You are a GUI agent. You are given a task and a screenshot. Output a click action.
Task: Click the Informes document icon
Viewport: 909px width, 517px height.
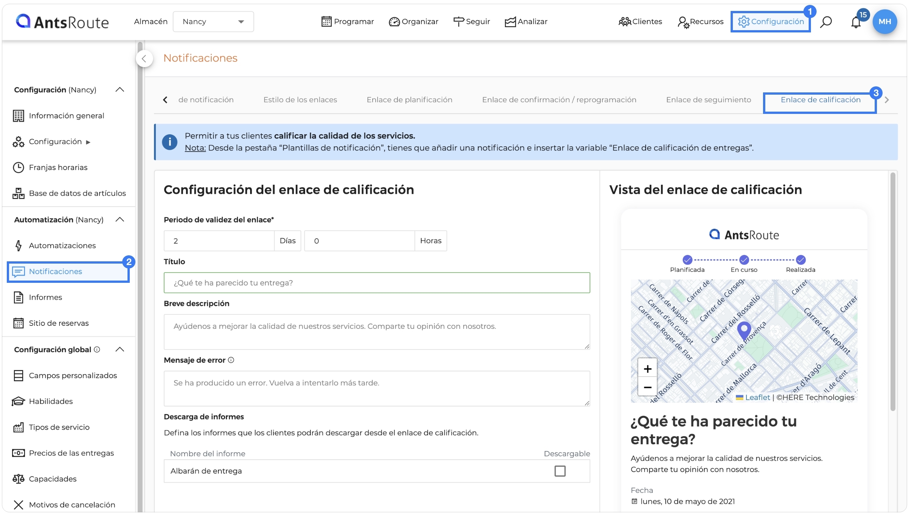tap(18, 297)
